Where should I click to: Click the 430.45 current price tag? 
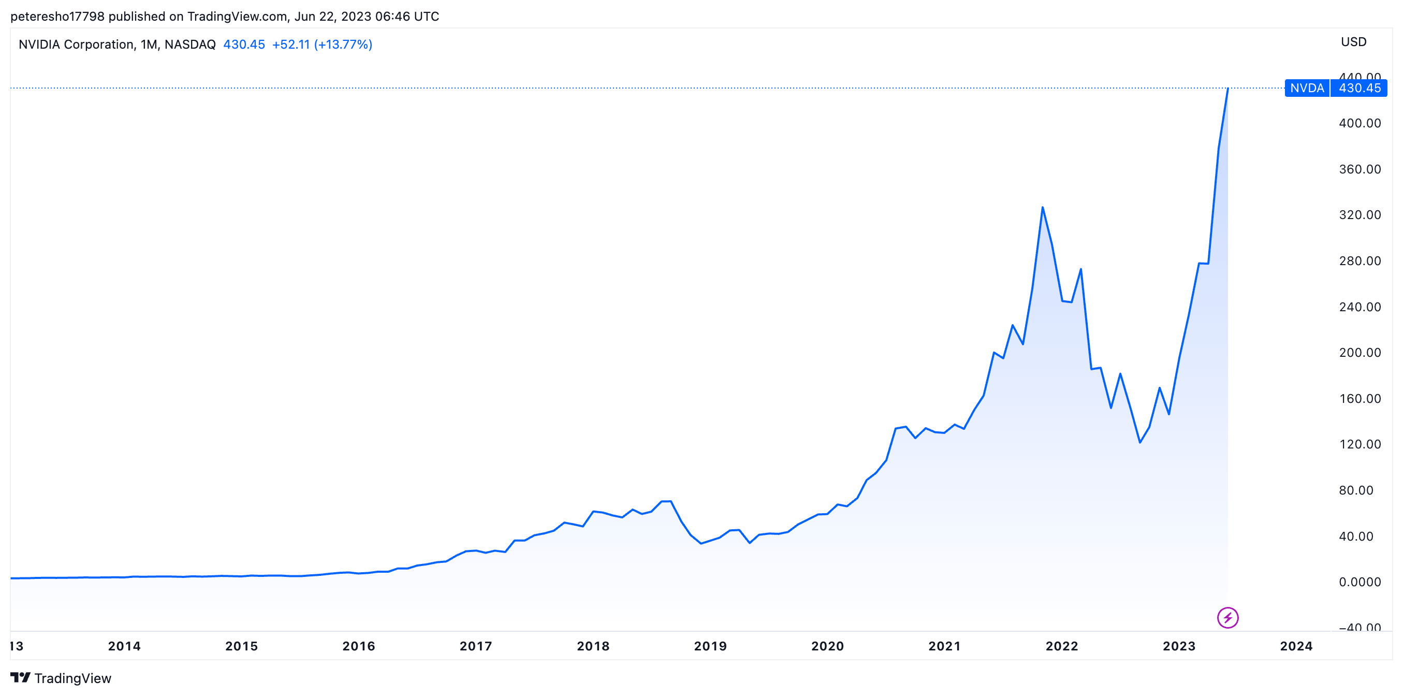[1359, 88]
